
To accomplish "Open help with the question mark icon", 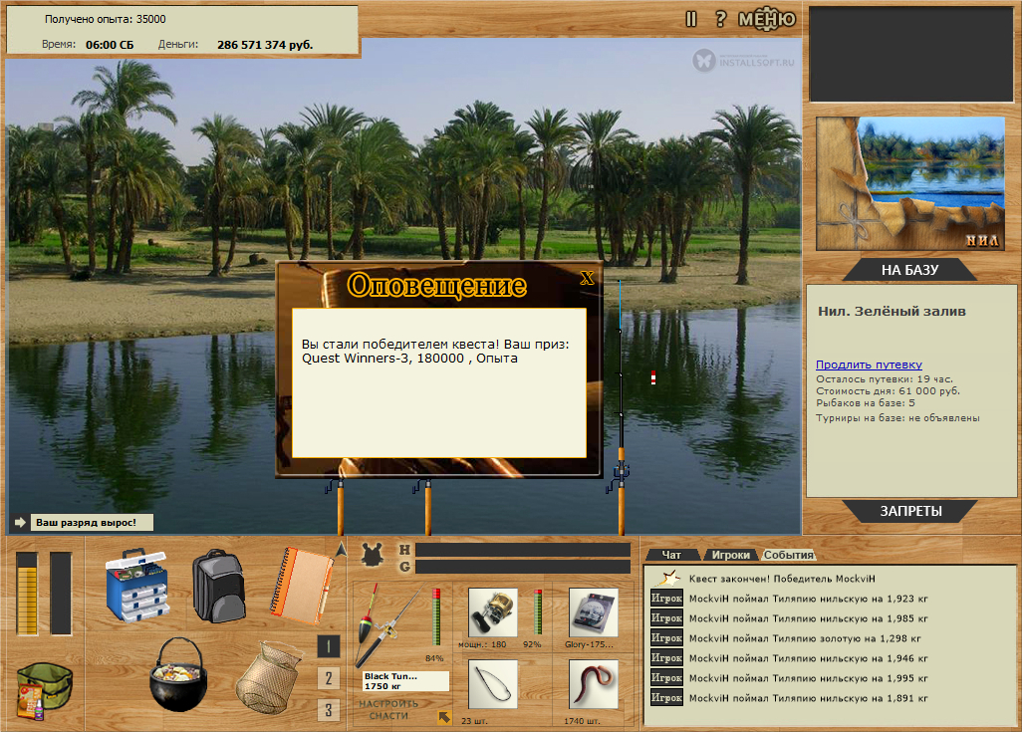I will click(x=720, y=19).
